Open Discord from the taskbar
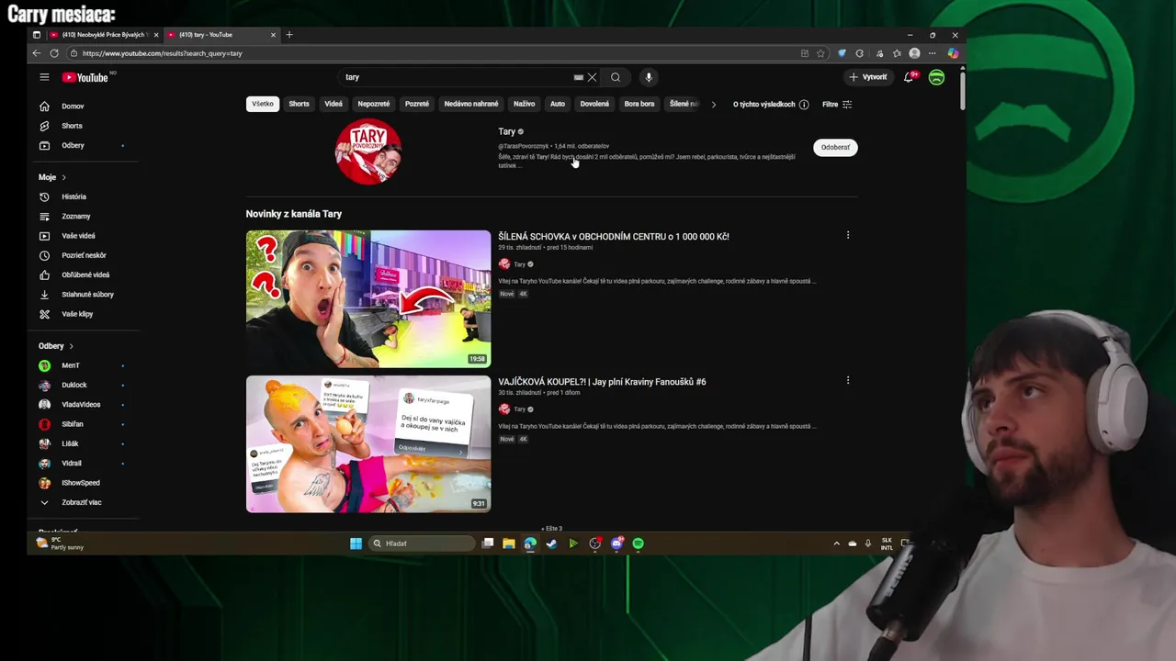Image resolution: width=1176 pixels, height=661 pixels. click(x=616, y=543)
